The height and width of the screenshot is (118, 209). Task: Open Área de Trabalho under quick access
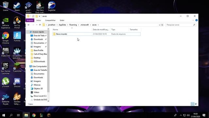pos(39,36)
